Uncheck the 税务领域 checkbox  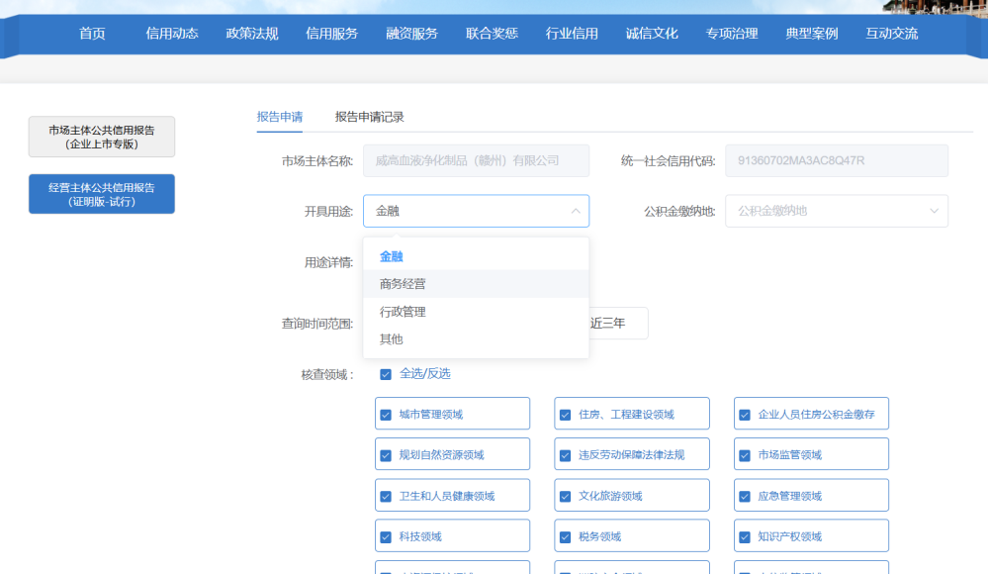click(566, 537)
